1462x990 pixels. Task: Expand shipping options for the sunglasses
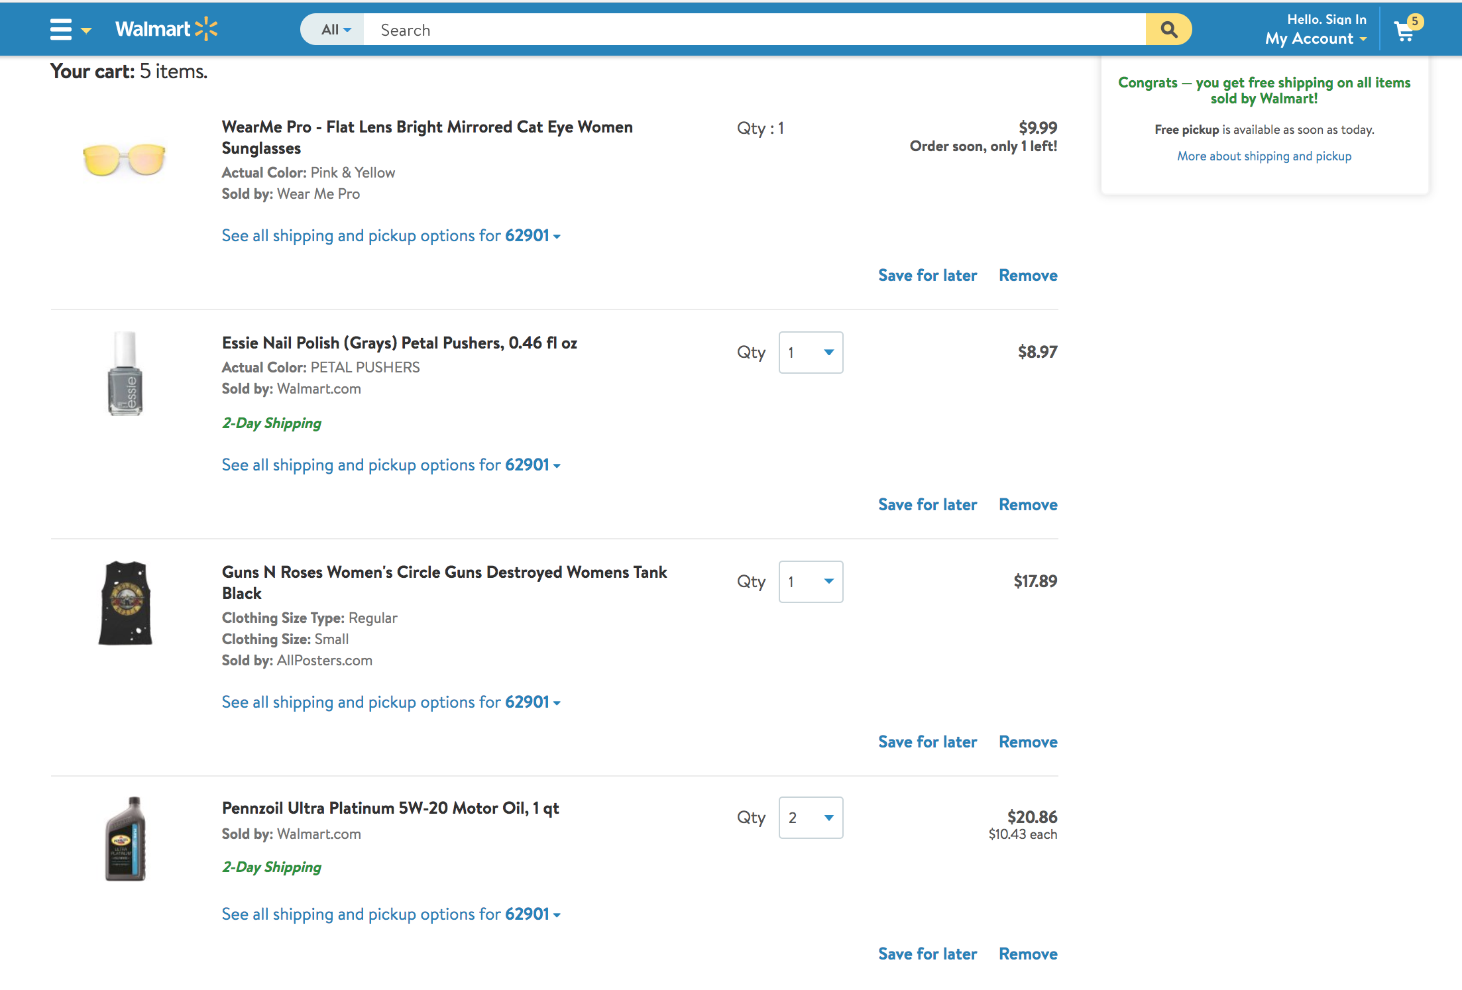pos(391,236)
